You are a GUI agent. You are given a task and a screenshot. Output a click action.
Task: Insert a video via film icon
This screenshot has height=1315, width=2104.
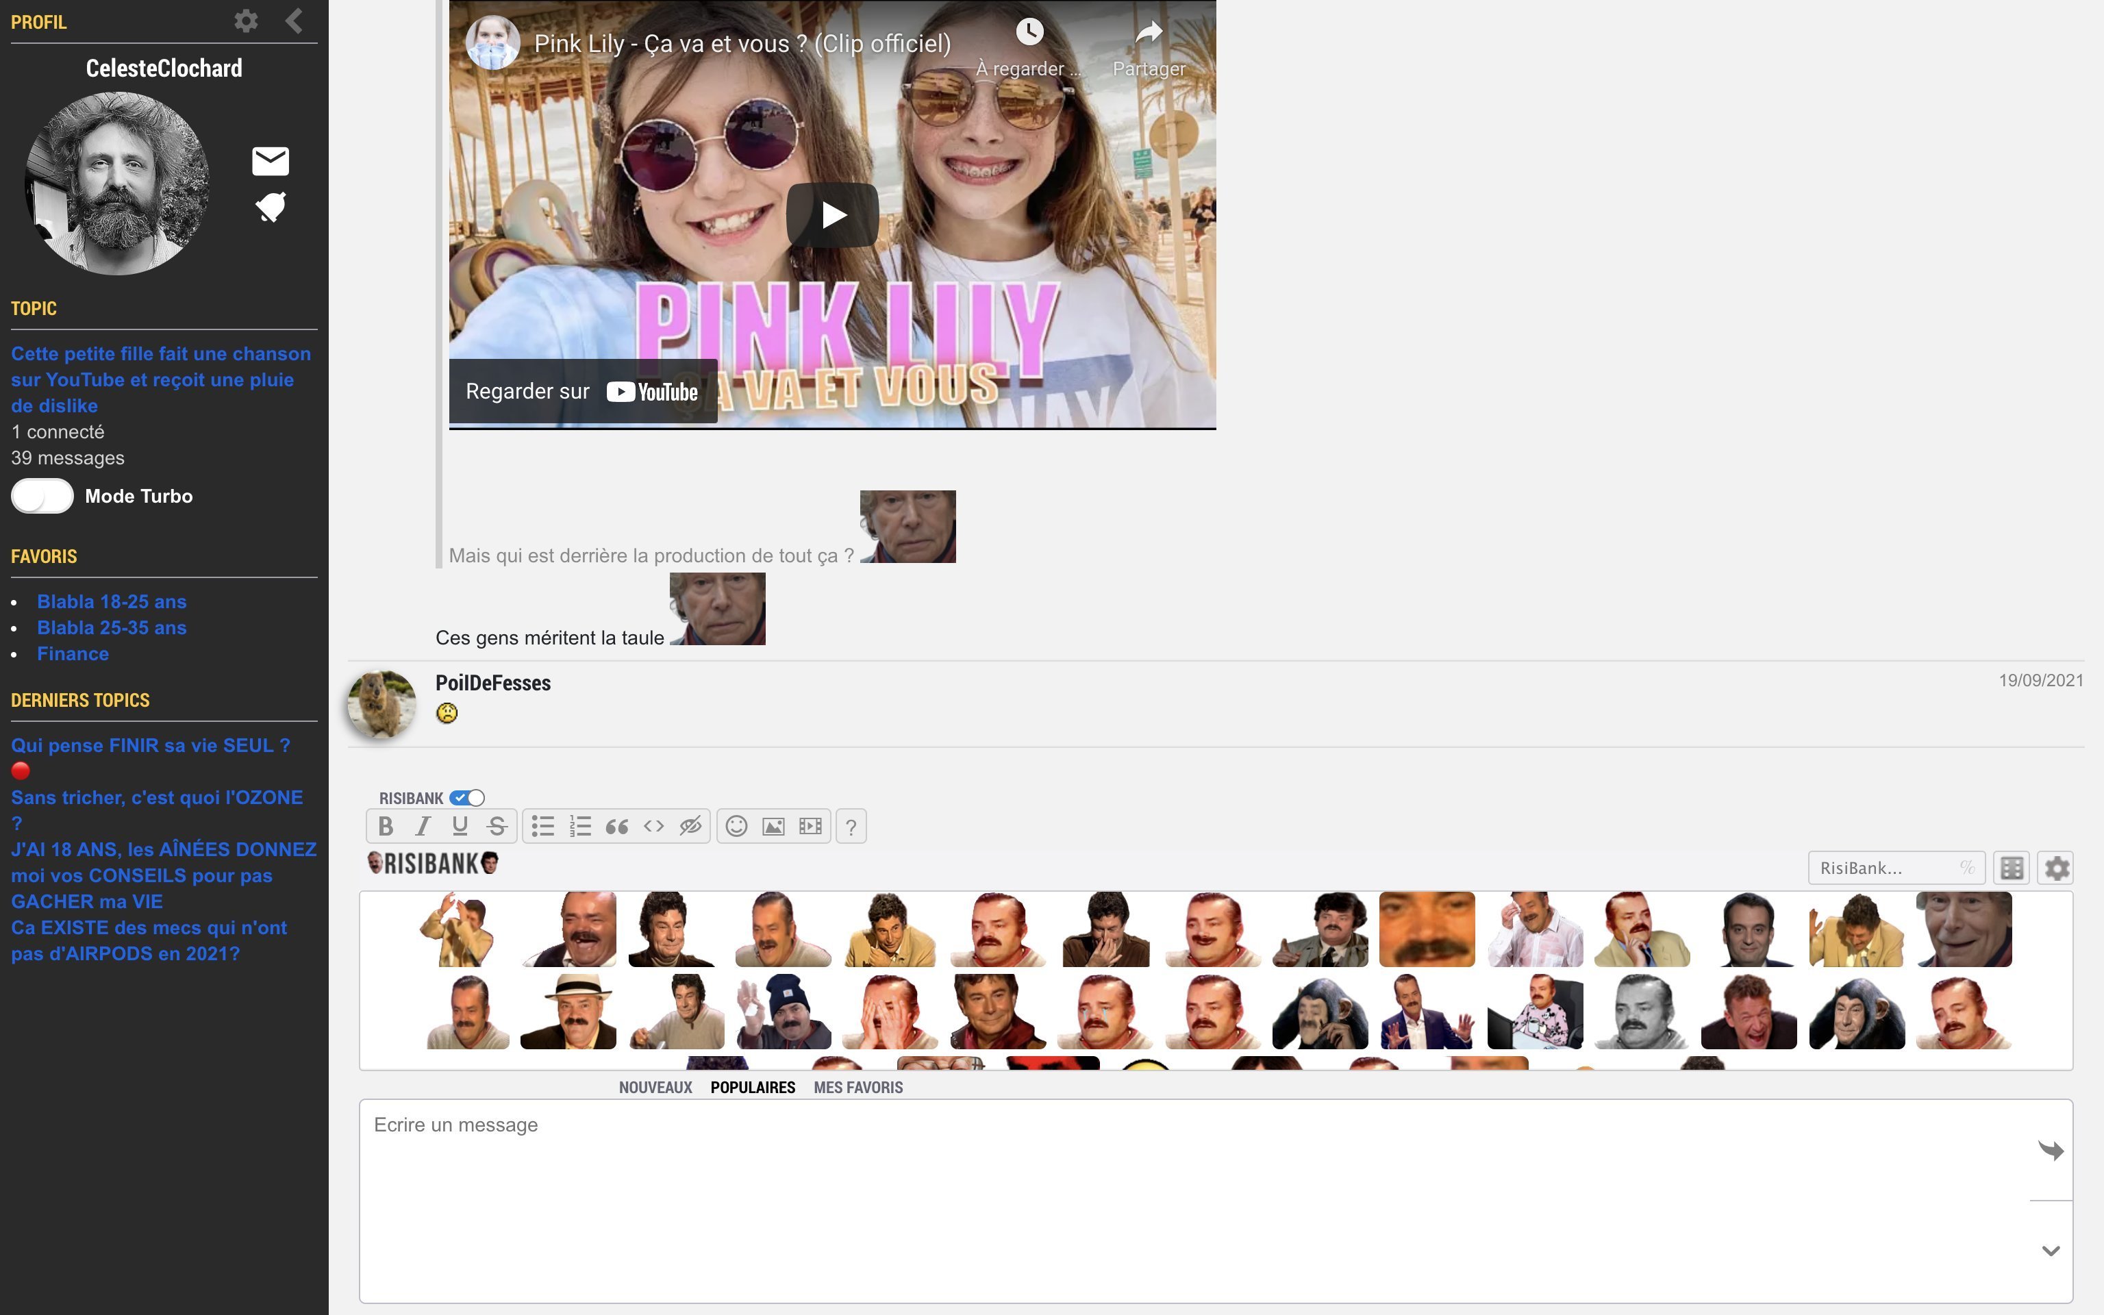810,826
